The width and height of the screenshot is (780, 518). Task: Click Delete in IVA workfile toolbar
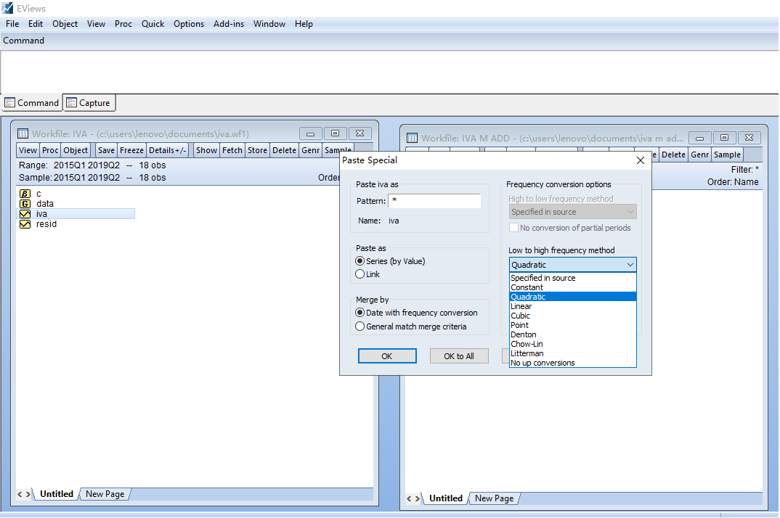(x=285, y=150)
